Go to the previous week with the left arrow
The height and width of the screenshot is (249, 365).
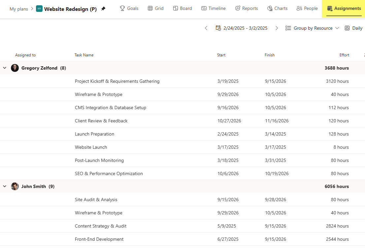pos(206,28)
